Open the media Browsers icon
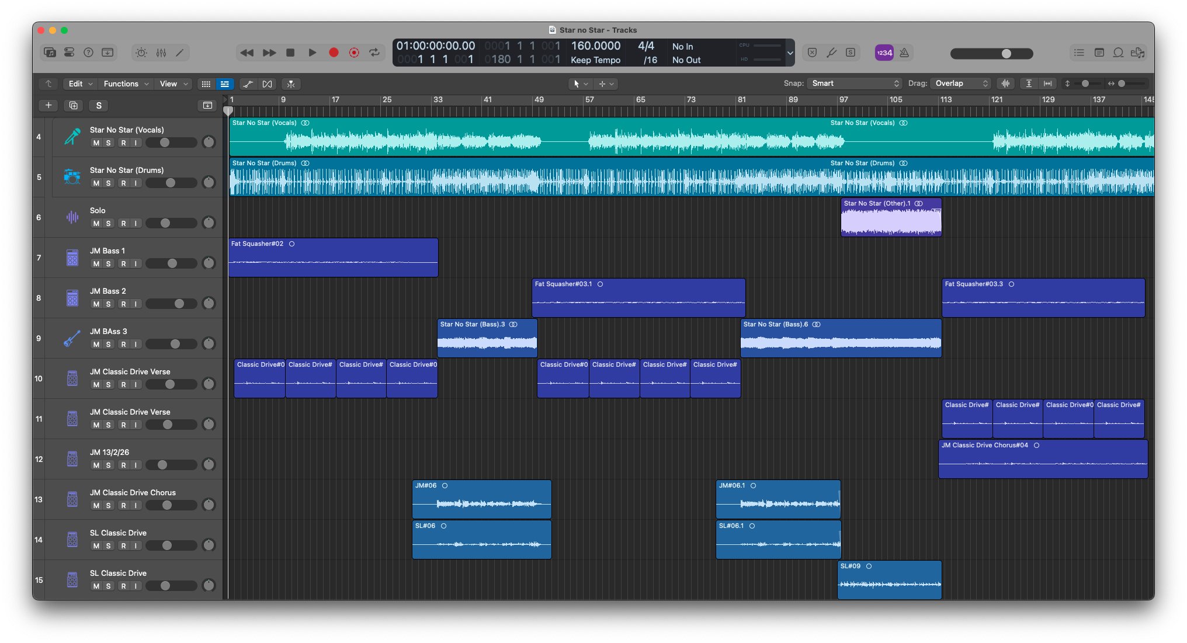 [x=1137, y=53]
